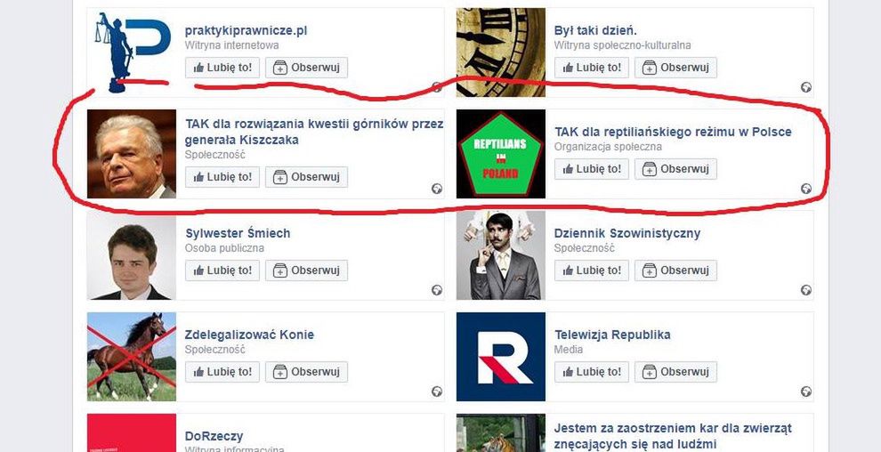Like the praktykiprawnicze.pl page with Lubię to!
Viewport: 881px width, 452px height.
222,68
